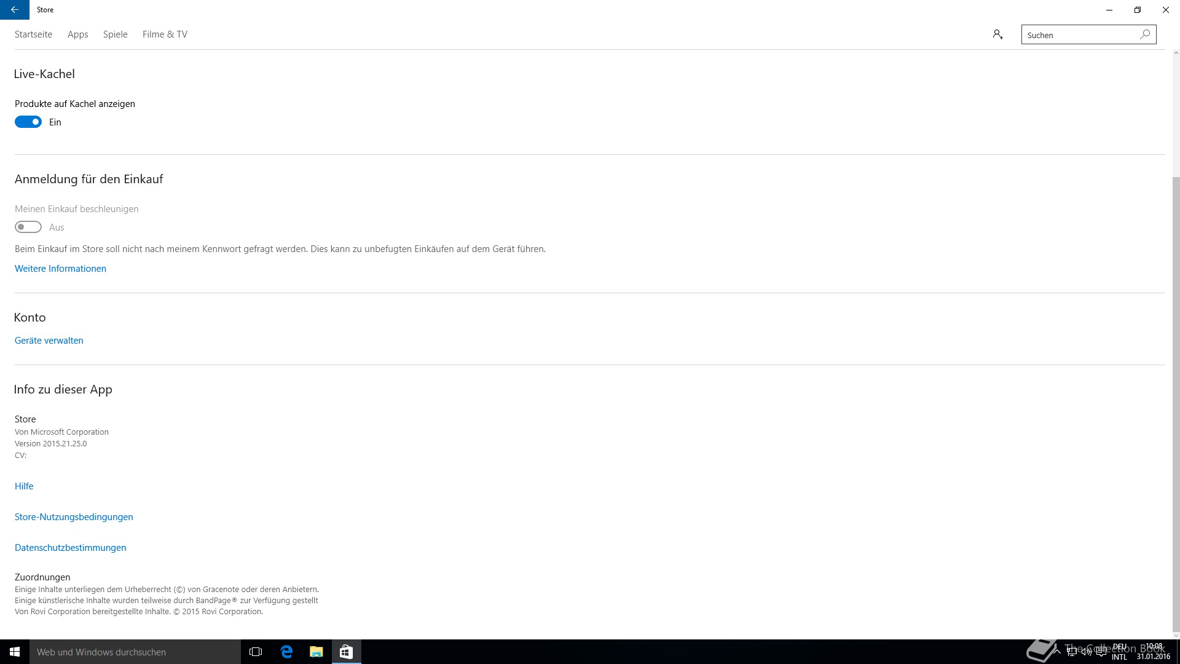1180x664 pixels.
Task: Click the Live-Kachel heading
Action: point(44,74)
